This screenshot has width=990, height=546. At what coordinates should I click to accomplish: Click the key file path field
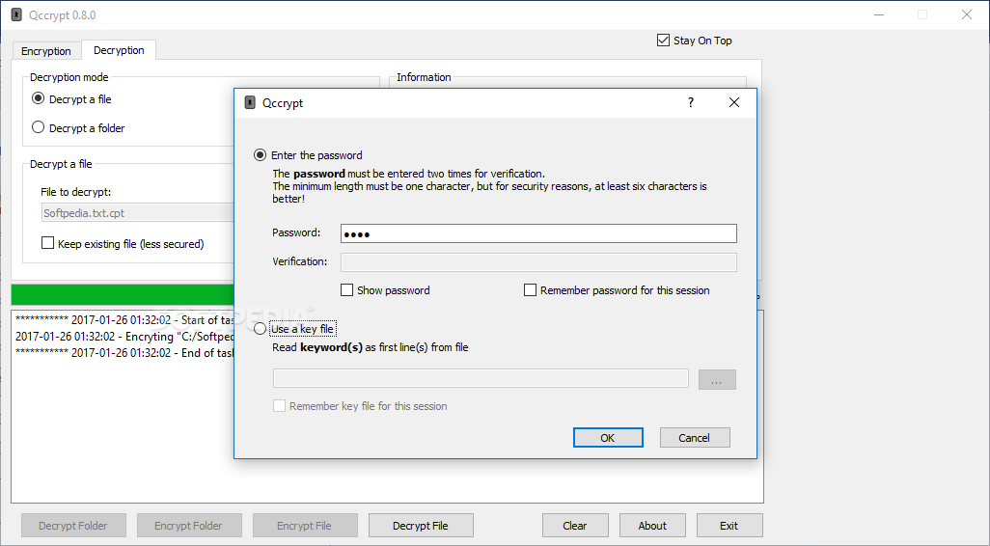pos(481,378)
